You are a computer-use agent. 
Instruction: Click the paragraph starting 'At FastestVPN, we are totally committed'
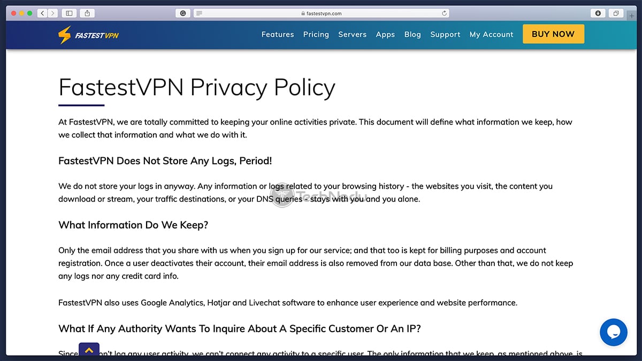tap(315, 128)
